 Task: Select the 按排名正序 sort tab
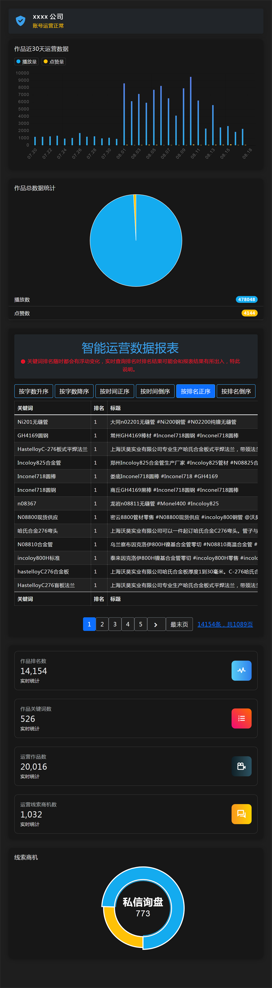195,391
